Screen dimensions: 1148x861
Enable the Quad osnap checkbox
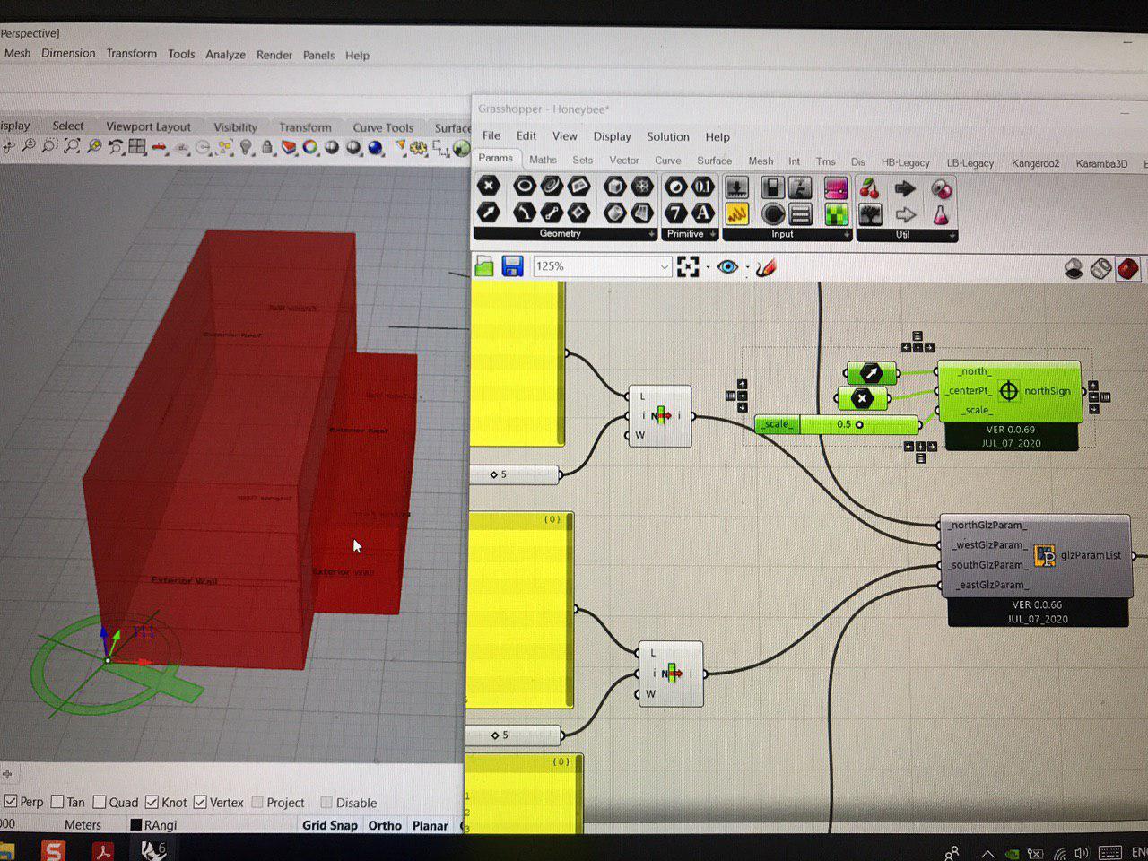point(100,802)
